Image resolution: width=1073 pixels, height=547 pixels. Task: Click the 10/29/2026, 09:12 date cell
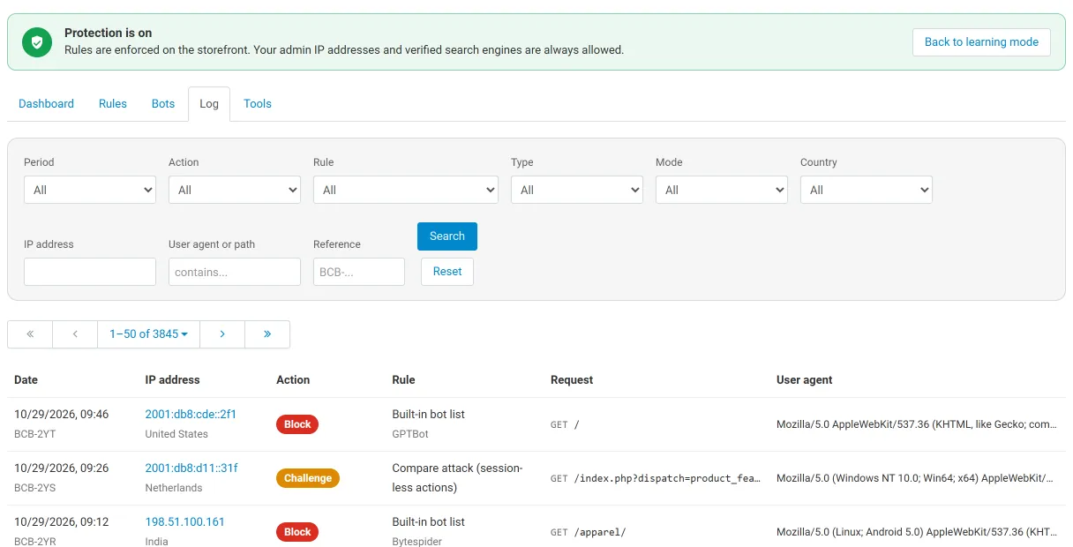62,522
